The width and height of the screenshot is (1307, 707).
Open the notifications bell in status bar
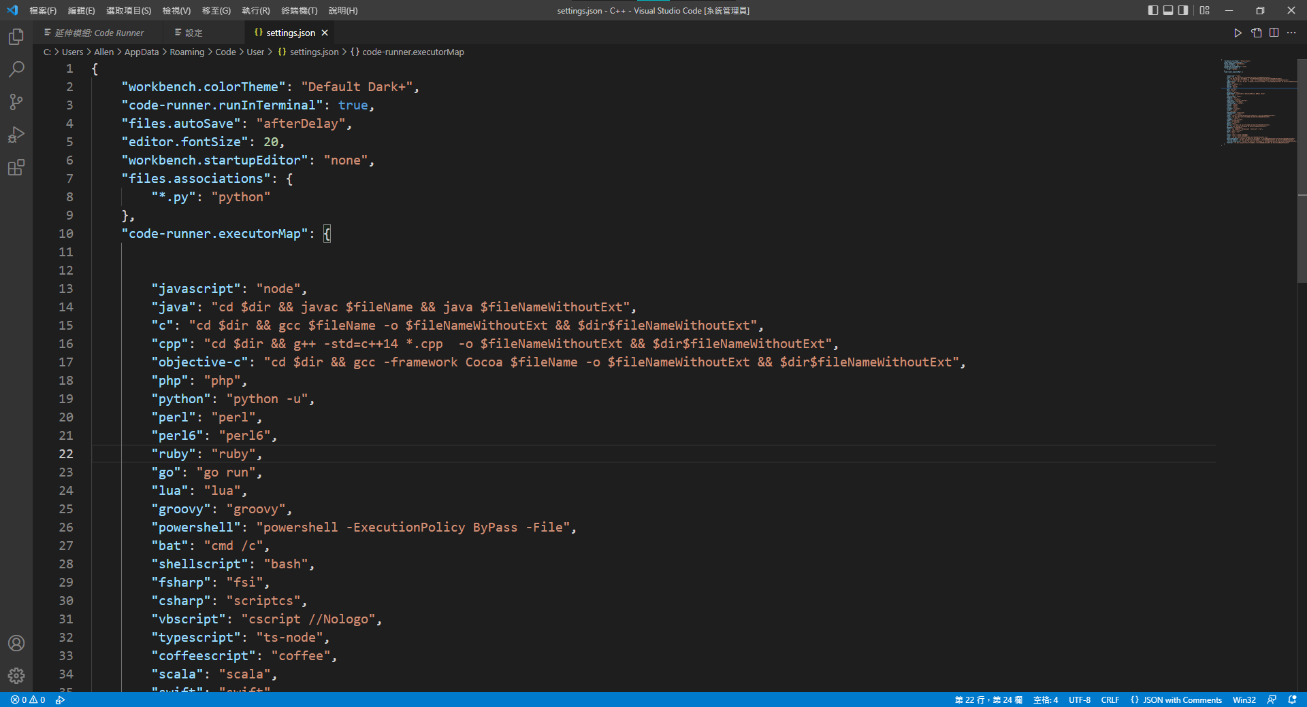coord(1292,700)
